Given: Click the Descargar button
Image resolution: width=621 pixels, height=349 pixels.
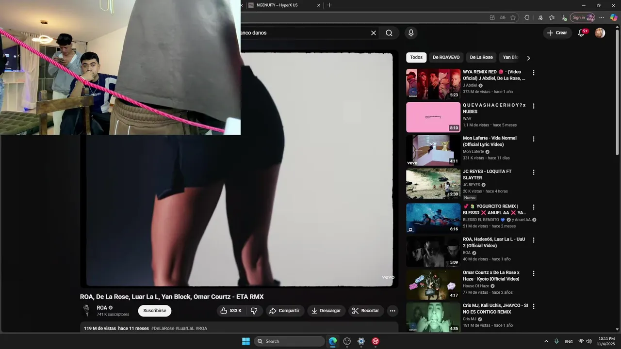Looking at the screenshot, I should 327,311.
